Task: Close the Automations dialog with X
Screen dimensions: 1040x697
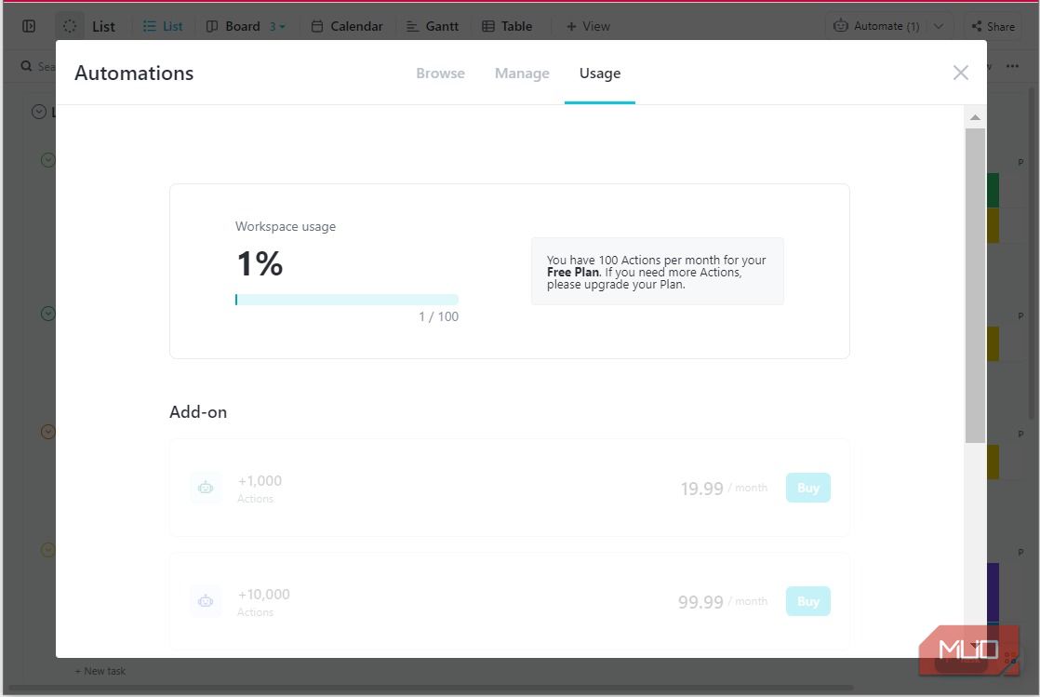Action: coord(961,73)
